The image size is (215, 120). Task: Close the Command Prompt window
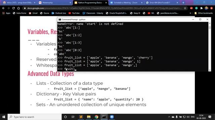(x=207, y=19)
